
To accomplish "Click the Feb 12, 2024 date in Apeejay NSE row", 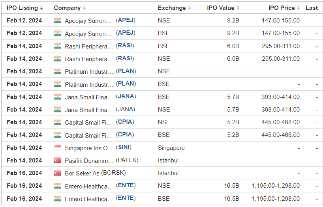I will 24,21.
